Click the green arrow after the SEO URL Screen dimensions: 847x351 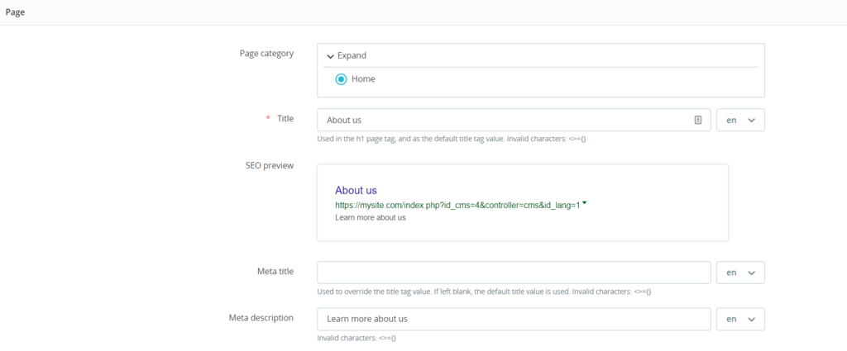pos(585,202)
